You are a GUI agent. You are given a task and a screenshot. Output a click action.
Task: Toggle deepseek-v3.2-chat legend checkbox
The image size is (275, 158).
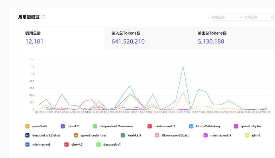27,135
